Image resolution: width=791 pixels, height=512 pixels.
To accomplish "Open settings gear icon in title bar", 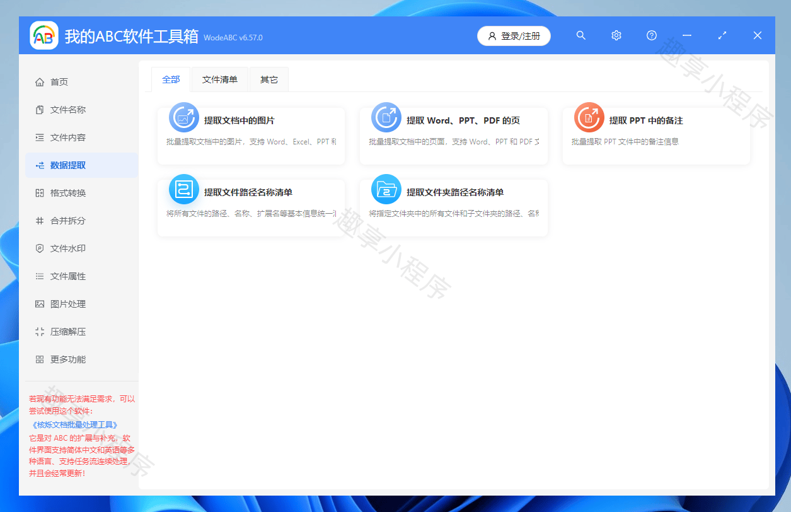I will point(616,35).
